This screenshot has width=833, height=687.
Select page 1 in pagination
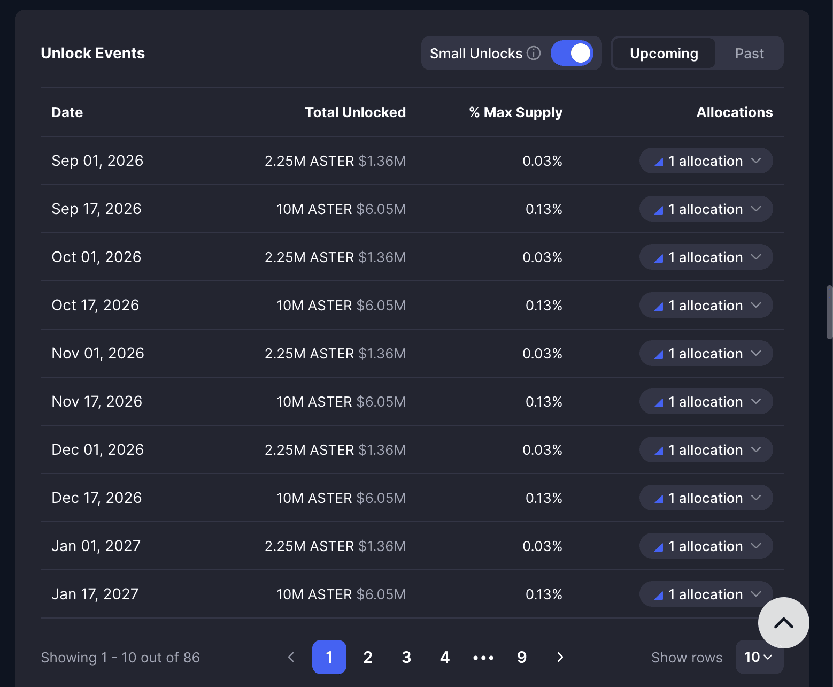click(x=329, y=657)
